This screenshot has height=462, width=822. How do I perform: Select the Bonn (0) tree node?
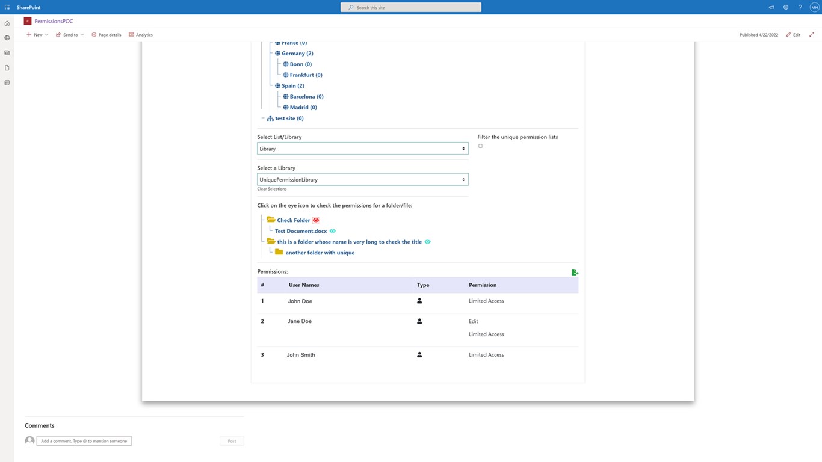[x=301, y=64]
